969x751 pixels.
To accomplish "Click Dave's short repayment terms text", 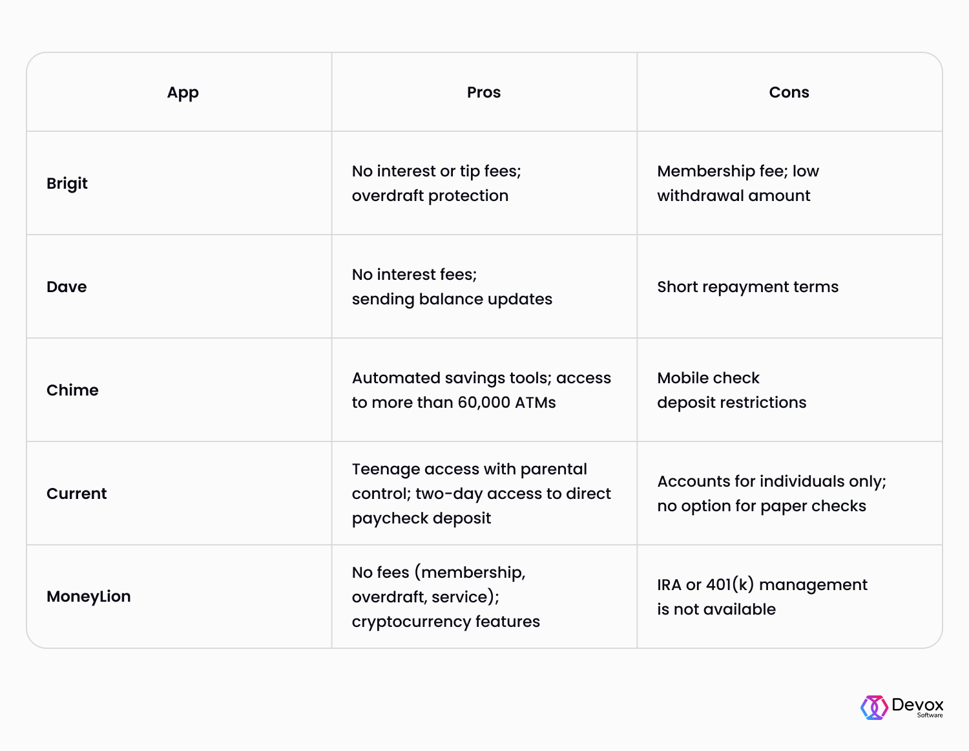I will (x=747, y=287).
